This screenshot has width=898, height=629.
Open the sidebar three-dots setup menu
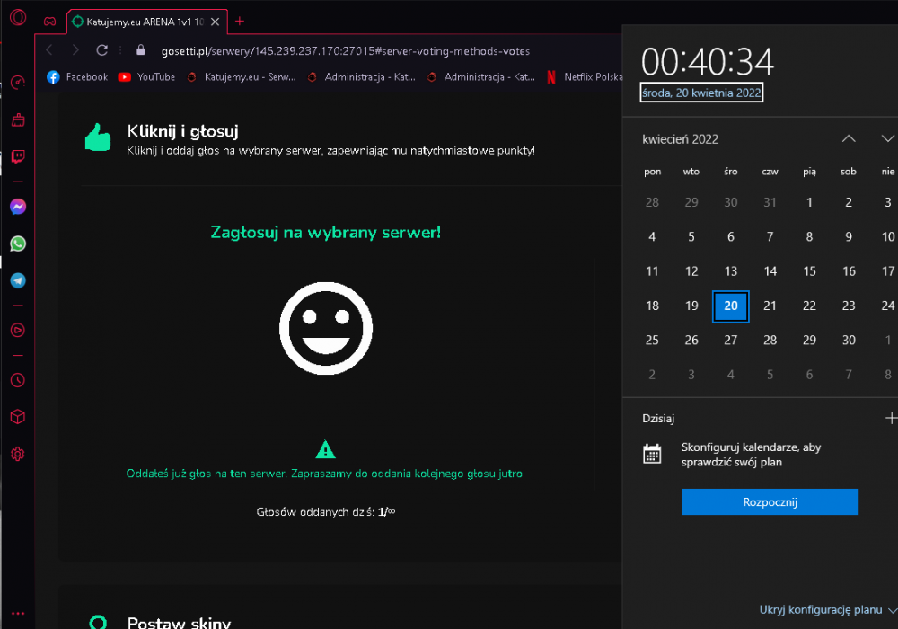pos(18,613)
